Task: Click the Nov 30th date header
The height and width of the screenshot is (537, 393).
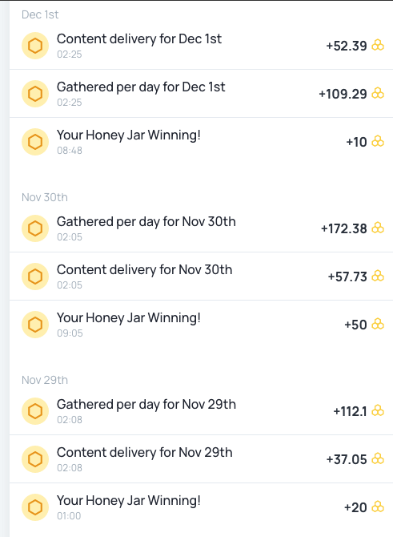Action: 45,197
